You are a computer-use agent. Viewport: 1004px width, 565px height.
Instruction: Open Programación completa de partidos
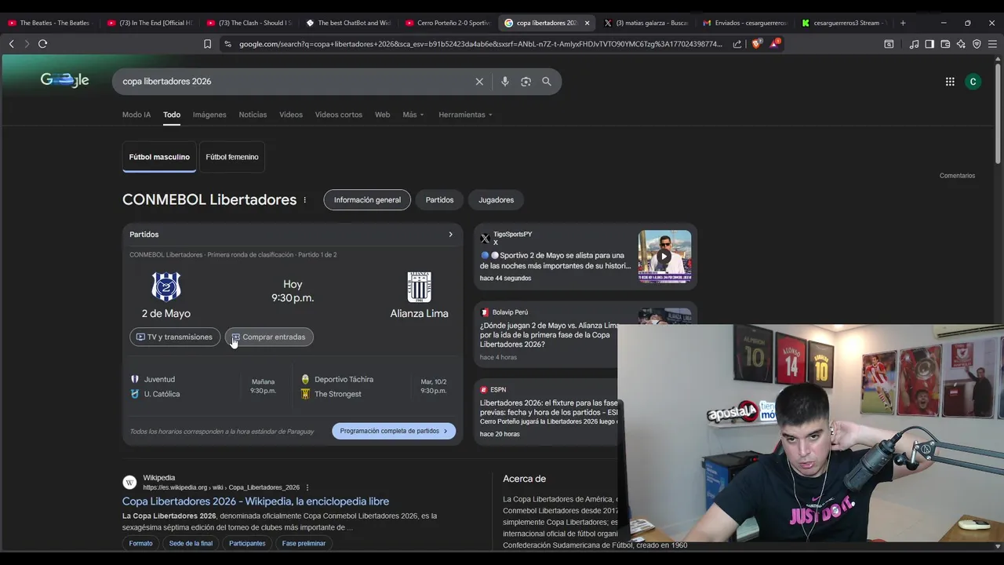click(394, 431)
